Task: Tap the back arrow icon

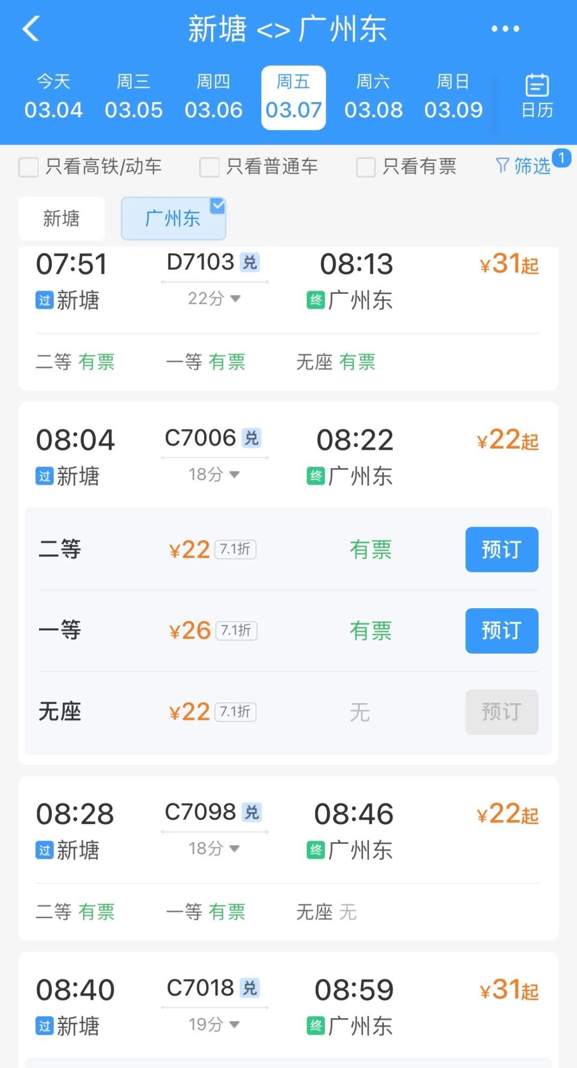Action: click(31, 29)
